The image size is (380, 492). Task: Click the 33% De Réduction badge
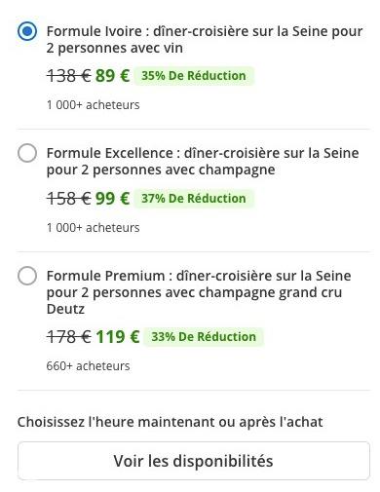[204, 337]
